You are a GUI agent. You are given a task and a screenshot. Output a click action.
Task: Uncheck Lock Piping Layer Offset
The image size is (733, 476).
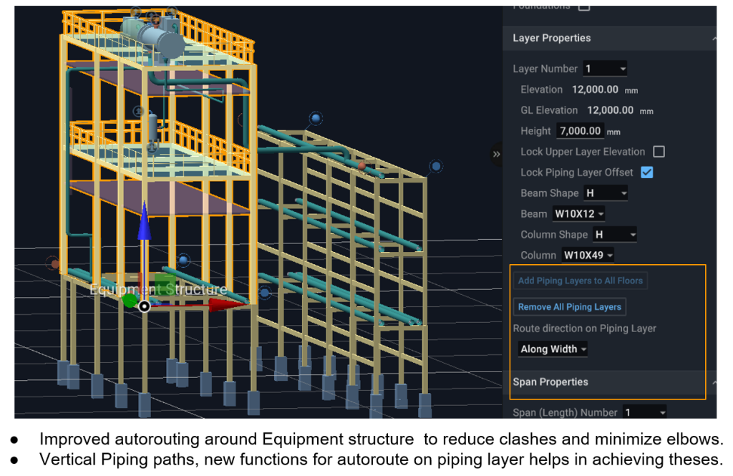point(646,173)
